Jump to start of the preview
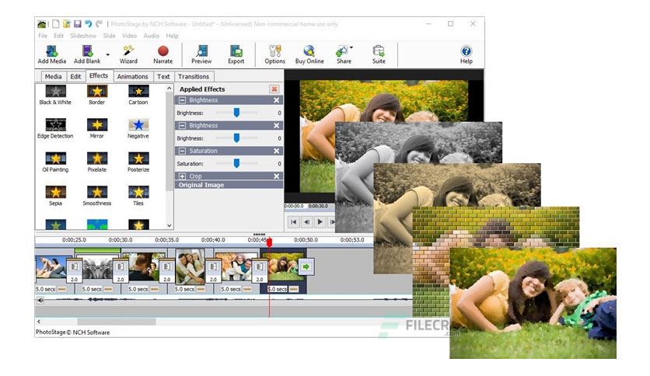 (x=293, y=222)
